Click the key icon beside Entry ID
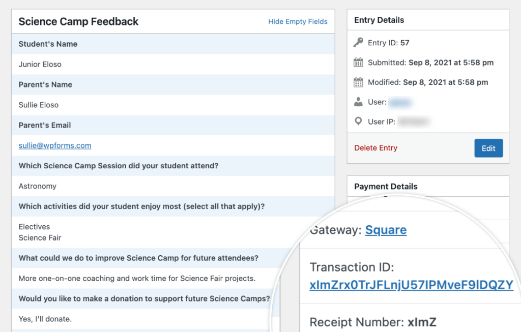This screenshot has width=521, height=332. (x=359, y=43)
